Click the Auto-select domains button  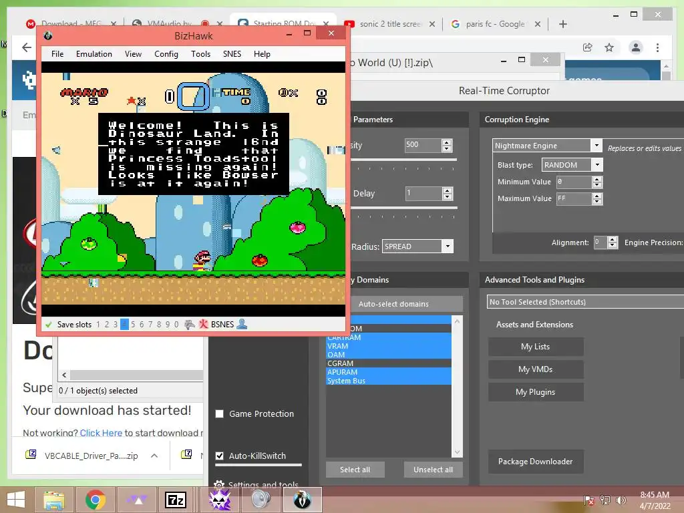click(394, 304)
